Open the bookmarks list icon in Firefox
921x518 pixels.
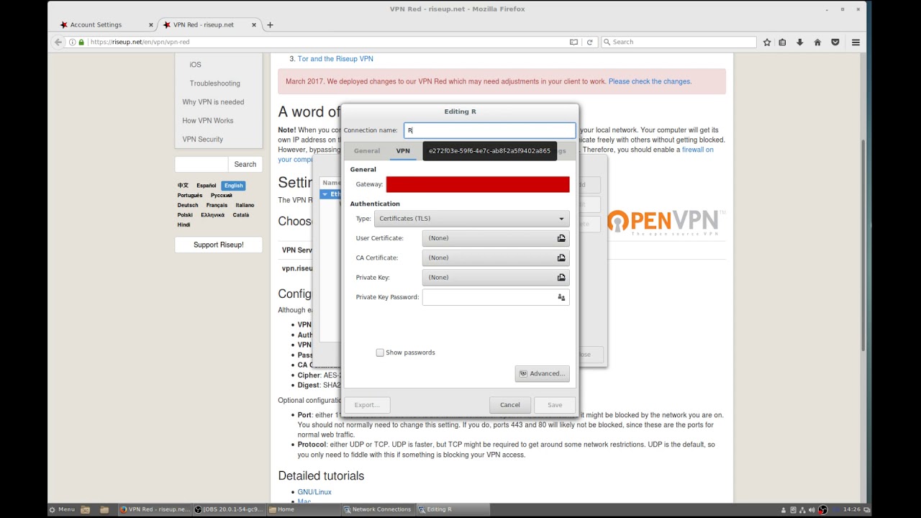pyautogui.click(x=783, y=42)
